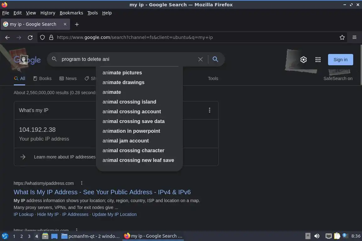The width and height of the screenshot is (362, 241).
Task: Click the SafeSearch on link
Action: point(338,78)
